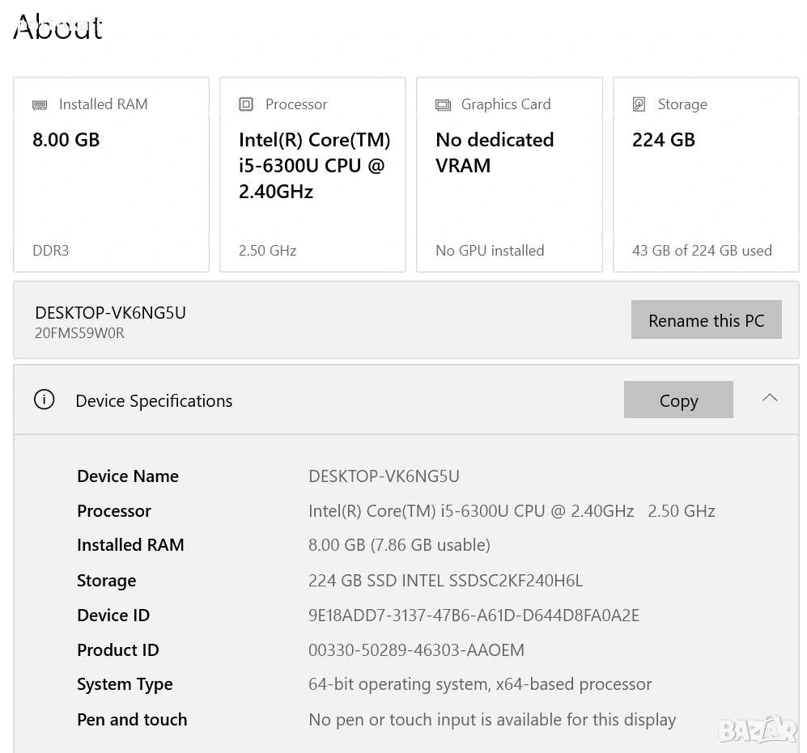Open the Processor i5-6300U card
This screenshot has width=807, height=753.
(312, 175)
